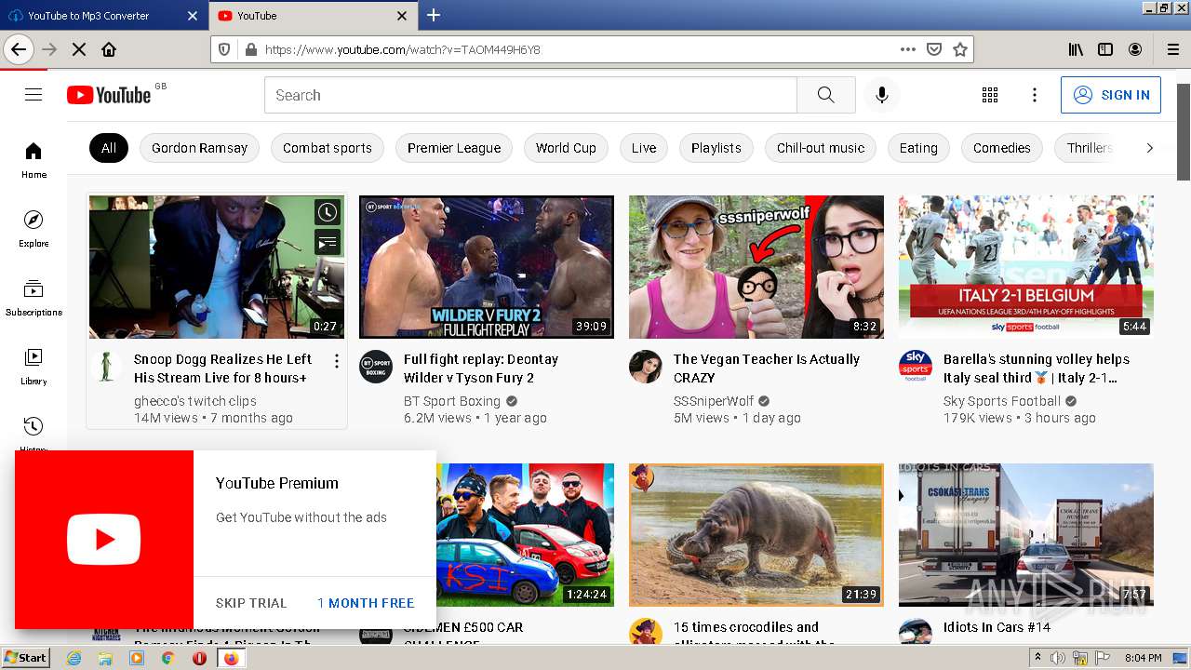Toggle Firefox sidebar view icon
1191x670 pixels.
pos(1105,49)
